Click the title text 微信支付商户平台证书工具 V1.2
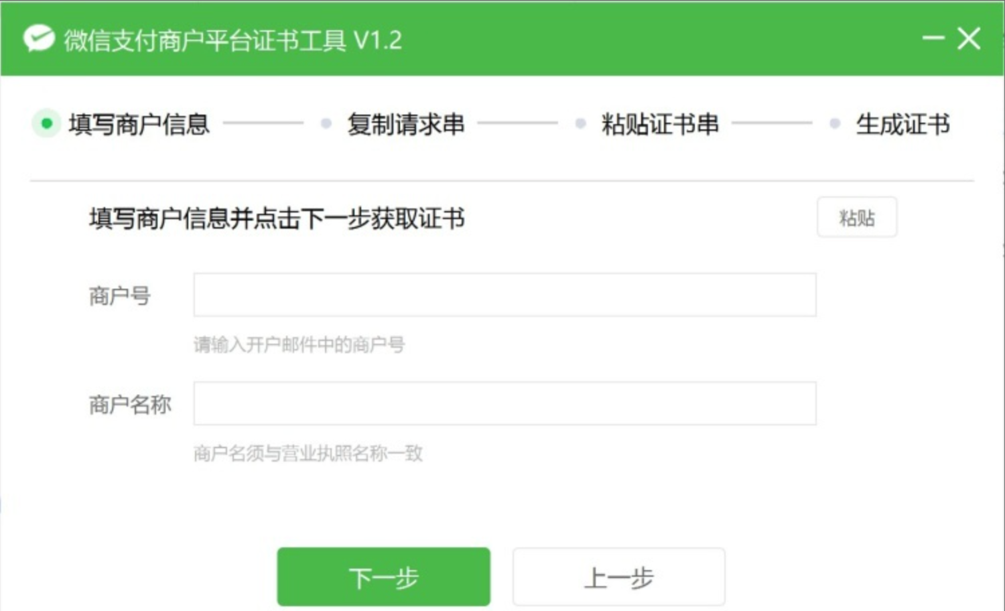Viewport: 1005px width, 611px height. [233, 40]
